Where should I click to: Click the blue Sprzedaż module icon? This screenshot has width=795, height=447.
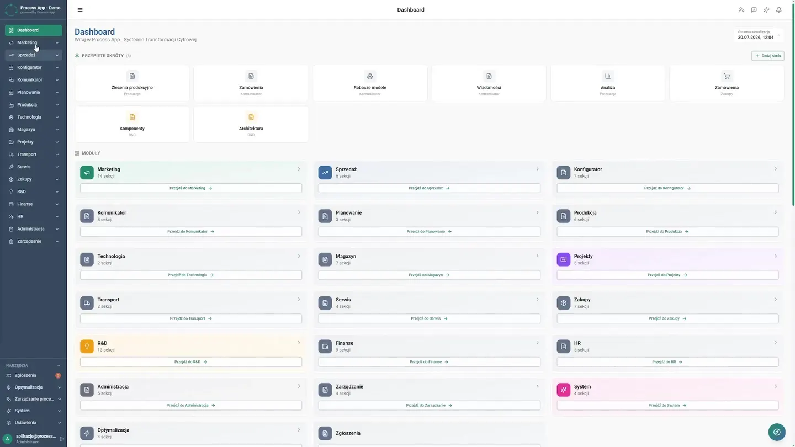[325, 173]
